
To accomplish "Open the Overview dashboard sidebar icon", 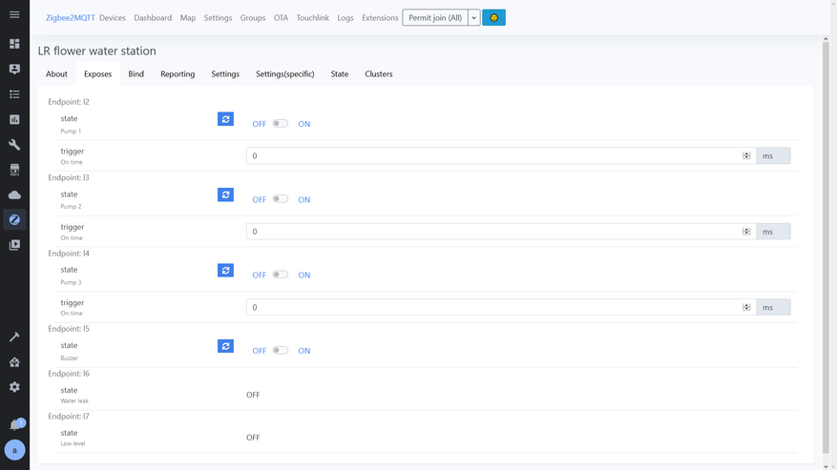I will click(x=14, y=44).
